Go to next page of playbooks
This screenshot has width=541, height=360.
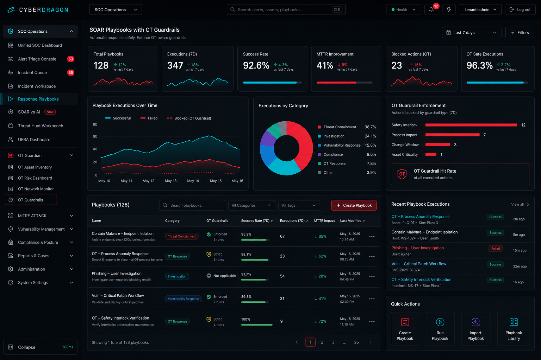[371, 342]
